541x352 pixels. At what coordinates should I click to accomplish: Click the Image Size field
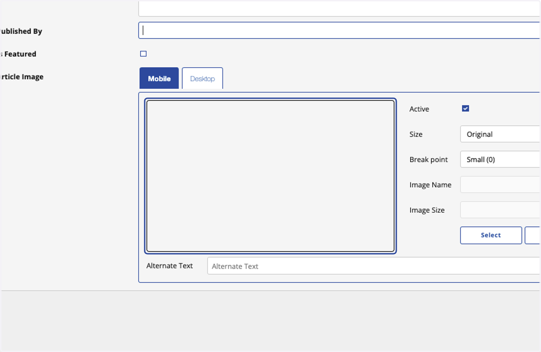[500, 210]
